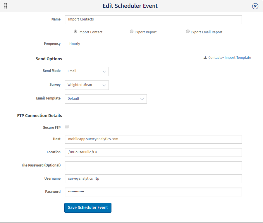Click the drag handle grip icon
The width and height of the screenshot is (263, 223).
(6, 6)
